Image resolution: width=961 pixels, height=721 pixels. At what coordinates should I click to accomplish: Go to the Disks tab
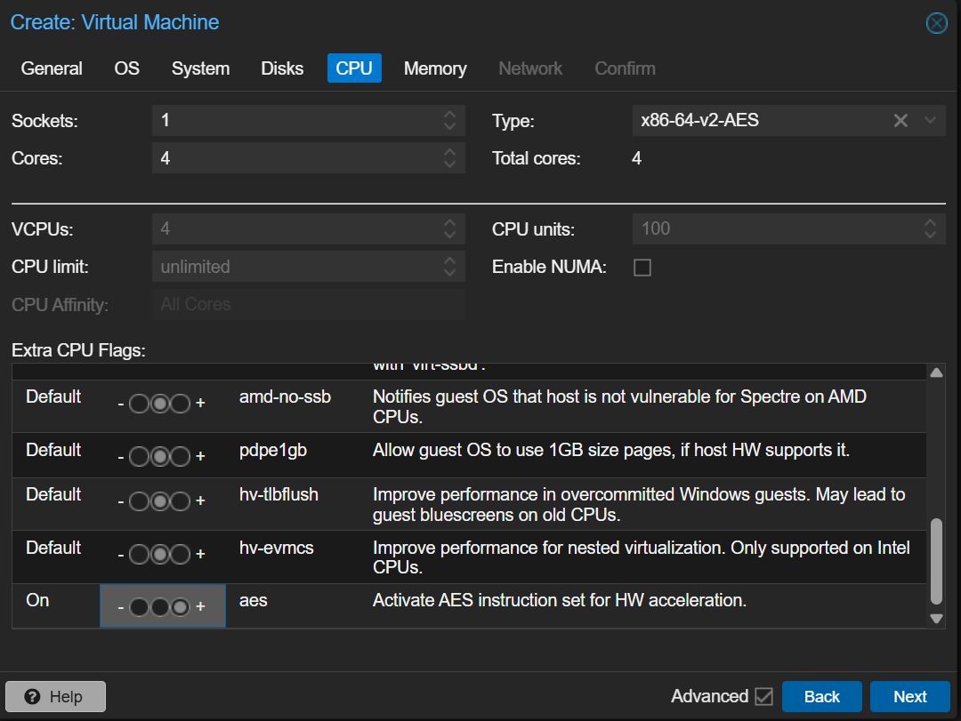(282, 68)
